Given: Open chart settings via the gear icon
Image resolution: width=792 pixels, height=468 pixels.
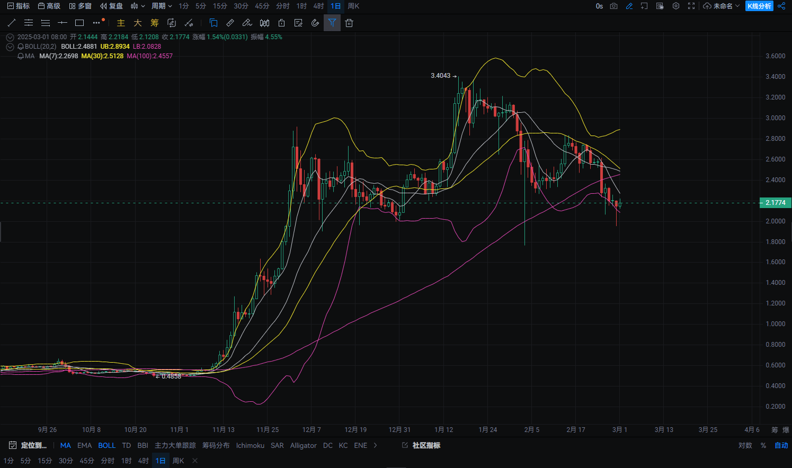Looking at the screenshot, I should [x=676, y=6].
